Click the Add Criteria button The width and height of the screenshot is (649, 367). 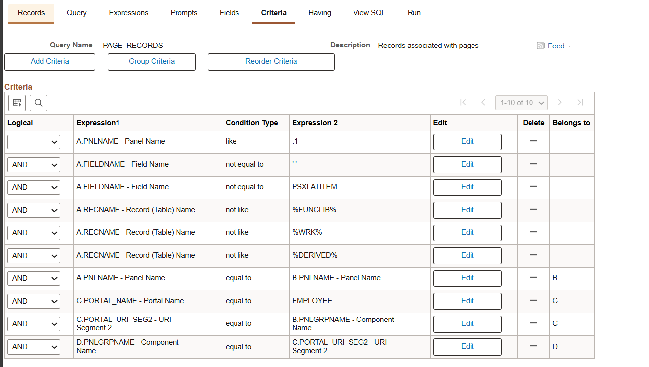(x=50, y=62)
